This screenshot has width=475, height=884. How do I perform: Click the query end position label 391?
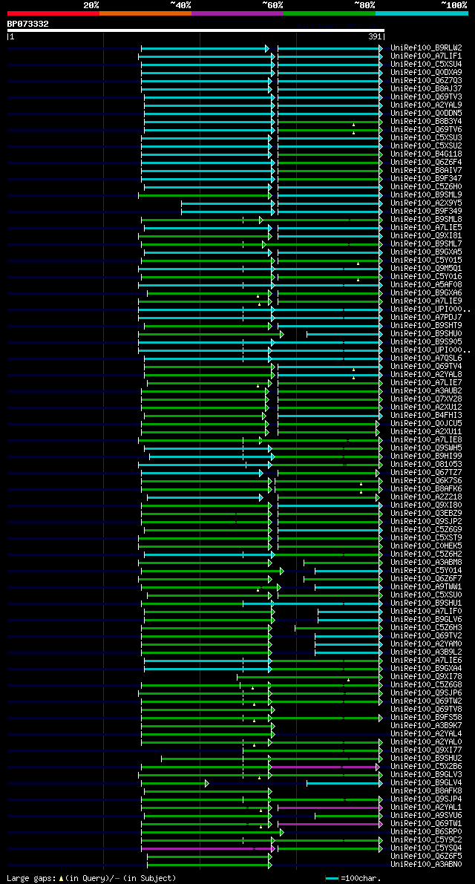point(376,36)
